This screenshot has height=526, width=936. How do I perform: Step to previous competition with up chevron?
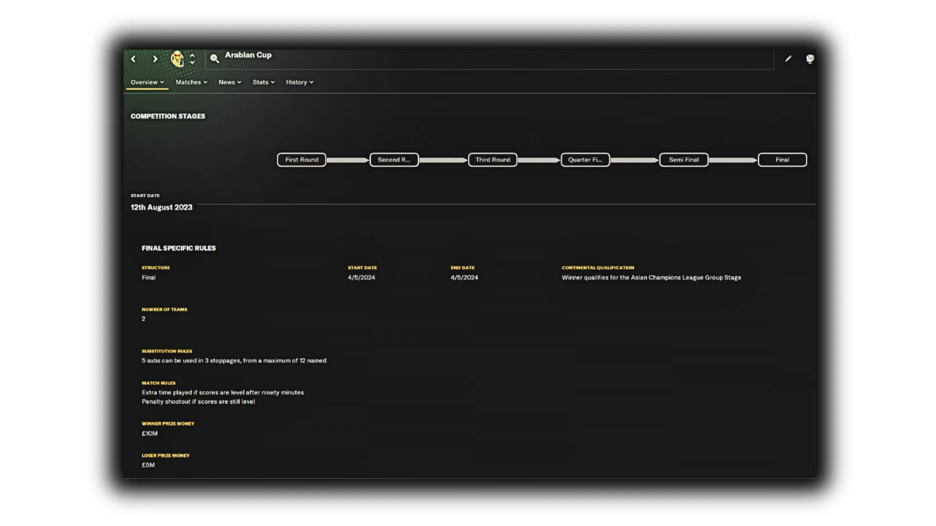[x=193, y=55]
